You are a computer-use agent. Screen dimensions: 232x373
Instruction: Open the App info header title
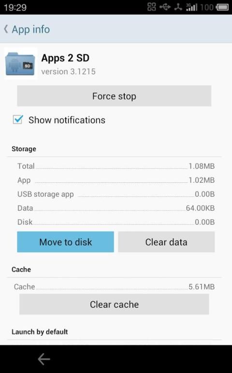pyautogui.click(x=31, y=30)
